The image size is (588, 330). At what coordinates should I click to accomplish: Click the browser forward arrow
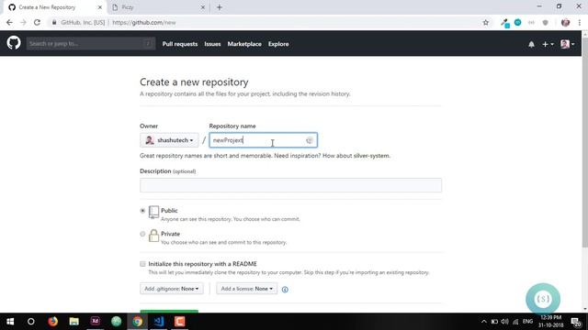tap(23, 22)
